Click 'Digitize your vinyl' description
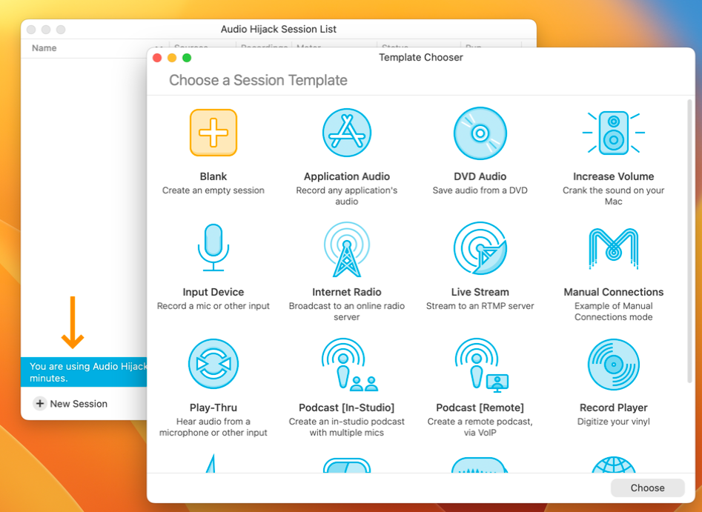 click(613, 421)
